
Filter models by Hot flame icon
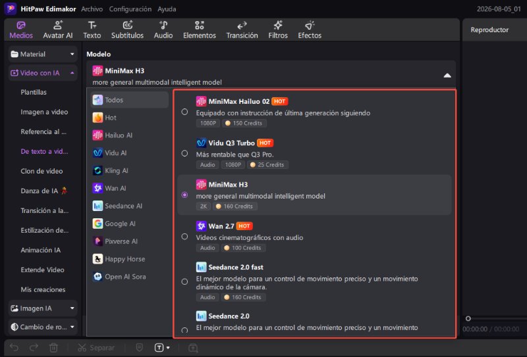[97, 118]
